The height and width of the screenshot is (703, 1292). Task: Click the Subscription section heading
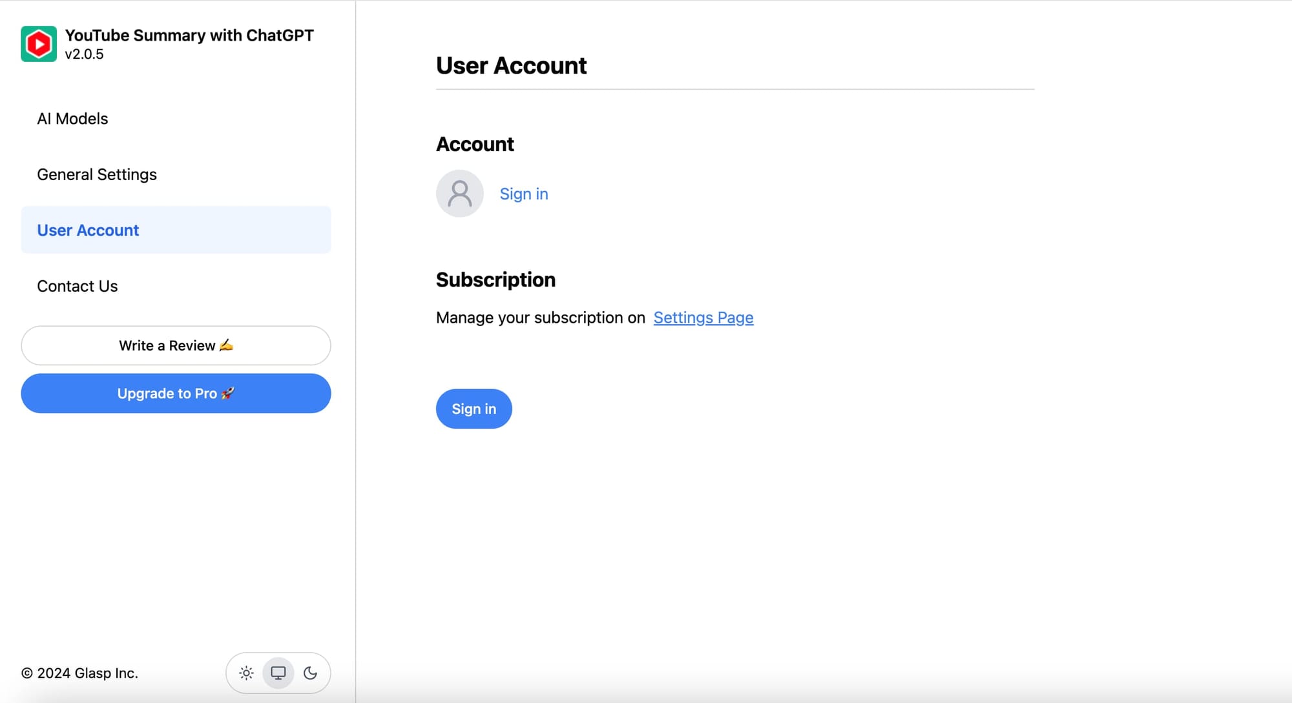495,280
